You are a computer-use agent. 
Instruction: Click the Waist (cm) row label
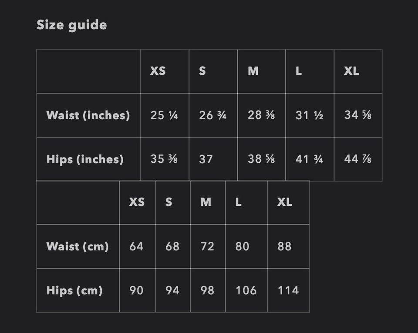[x=78, y=246]
